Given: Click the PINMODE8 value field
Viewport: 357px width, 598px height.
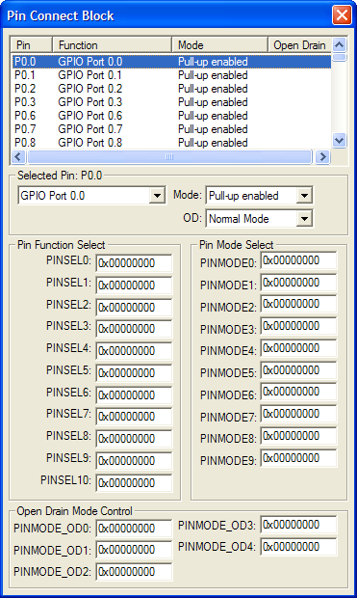Looking at the screenshot, I should (x=298, y=436).
